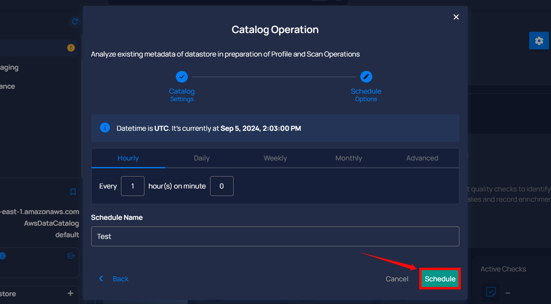Click the small info icon in left card
The height and width of the screenshot is (304, 551).
(2, 256)
